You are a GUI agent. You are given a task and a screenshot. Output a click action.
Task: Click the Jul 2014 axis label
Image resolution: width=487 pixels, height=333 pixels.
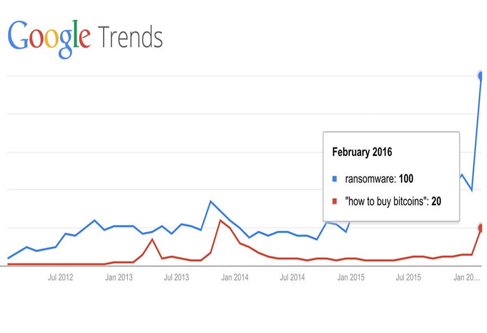point(292,277)
